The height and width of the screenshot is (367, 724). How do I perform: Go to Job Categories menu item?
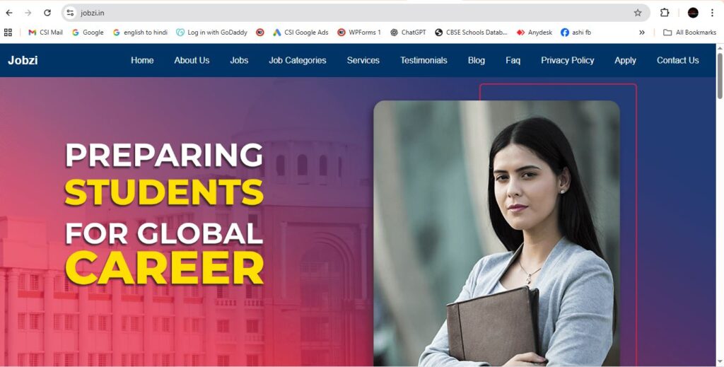tap(298, 61)
